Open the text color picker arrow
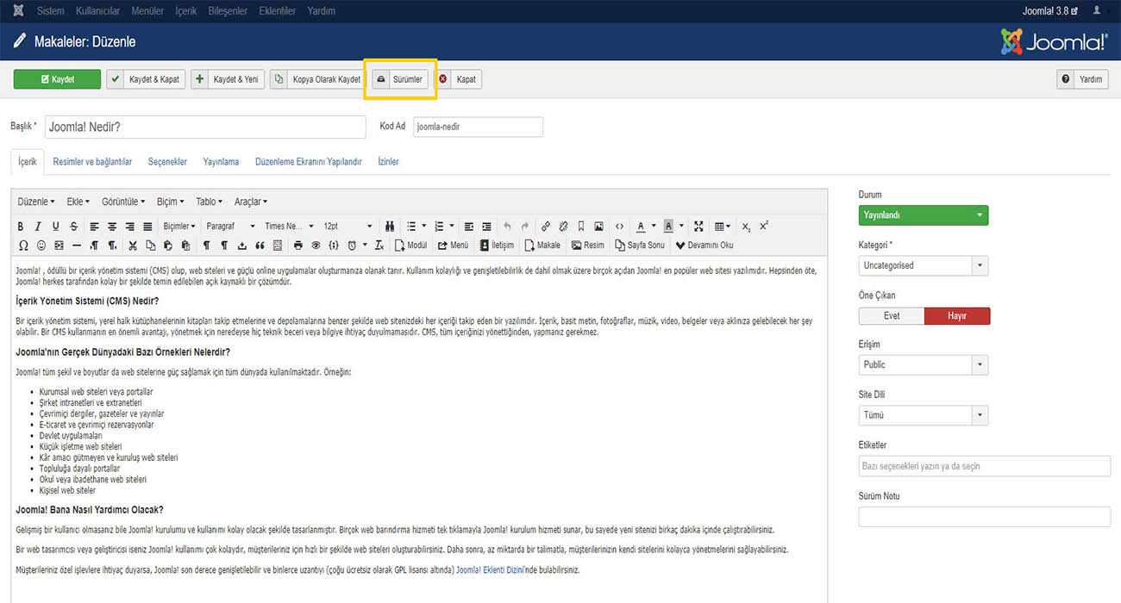This screenshot has width=1121, height=603. (653, 227)
